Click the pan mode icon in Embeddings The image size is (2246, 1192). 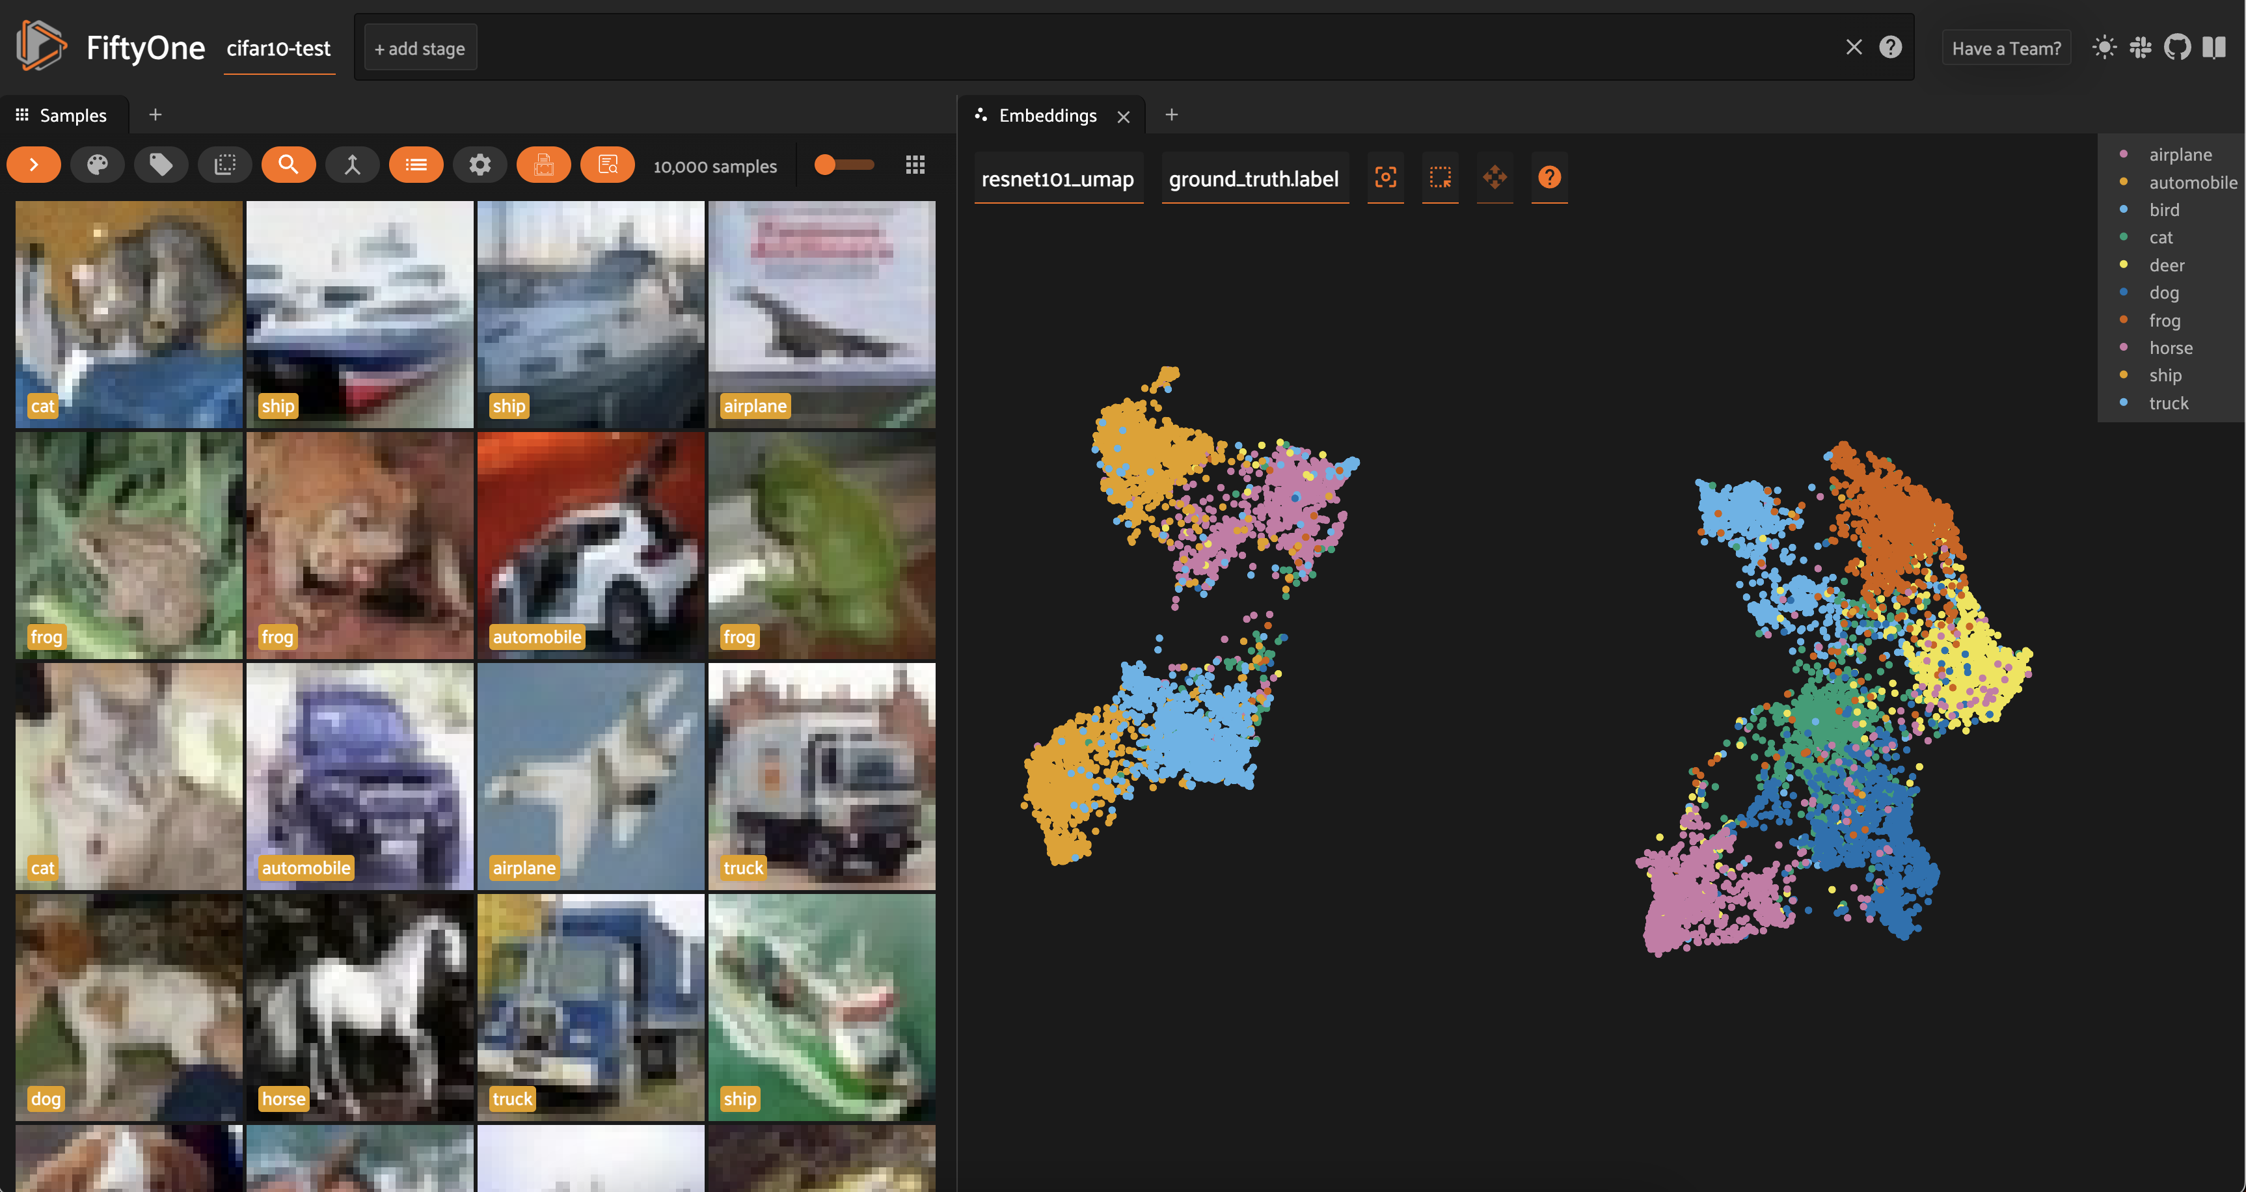[x=1495, y=178]
